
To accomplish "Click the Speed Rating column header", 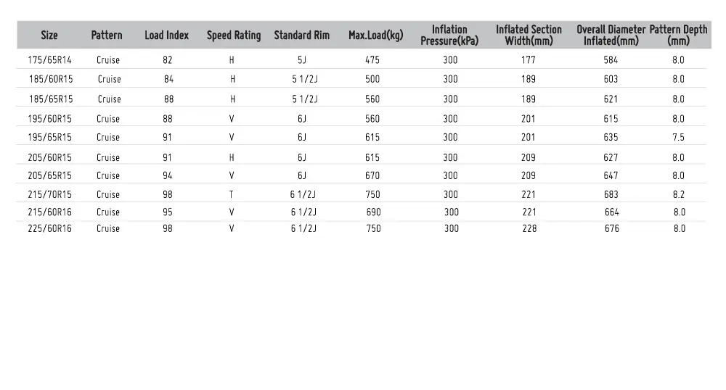I will click(234, 36).
